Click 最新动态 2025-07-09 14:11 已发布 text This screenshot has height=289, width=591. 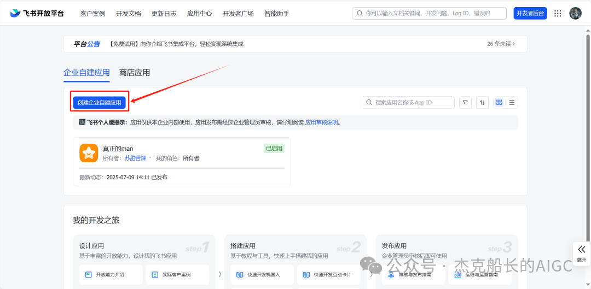point(123,177)
